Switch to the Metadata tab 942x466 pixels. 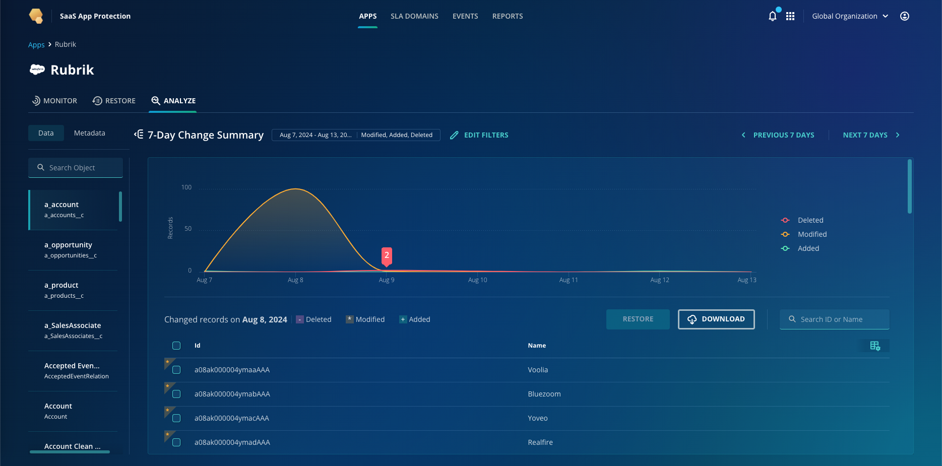(90, 133)
